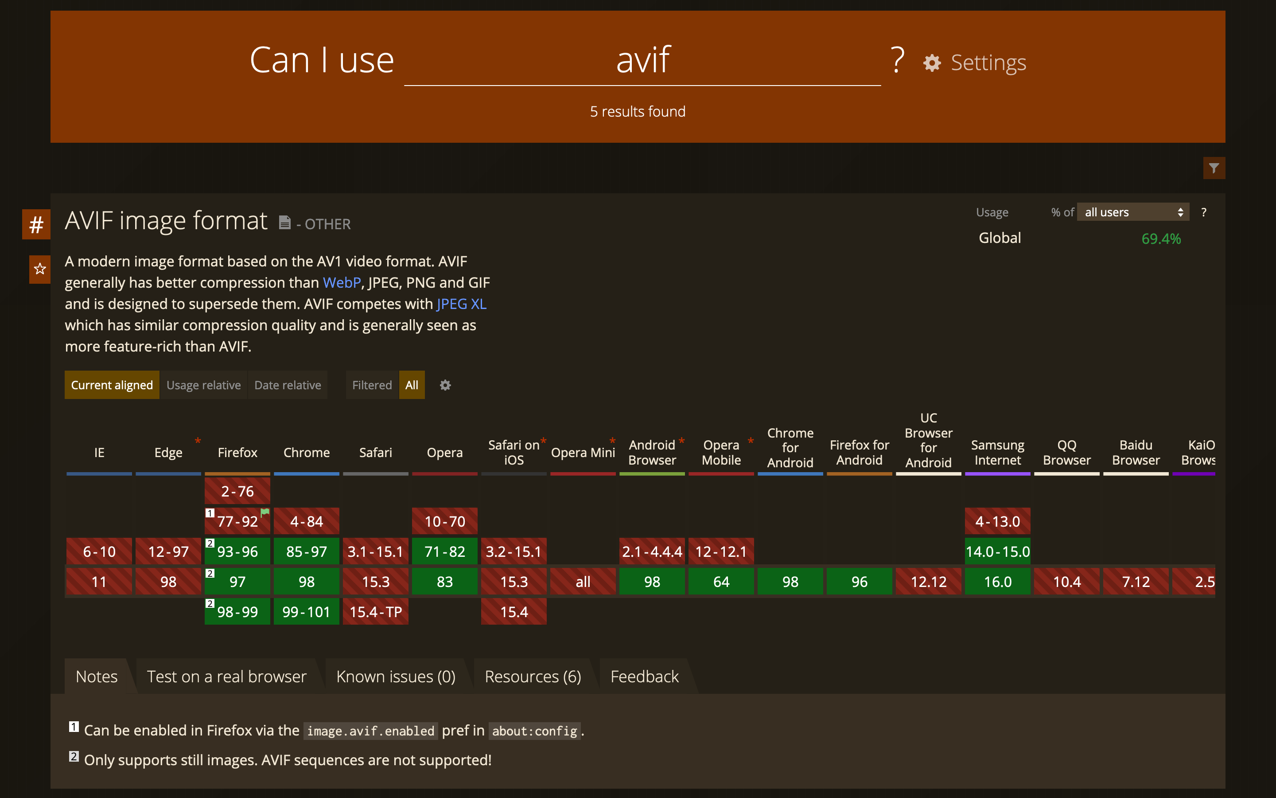This screenshot has height=798, width=1276.
Task: Click the Opera Mini column header
Action: (x=583, y=452)
